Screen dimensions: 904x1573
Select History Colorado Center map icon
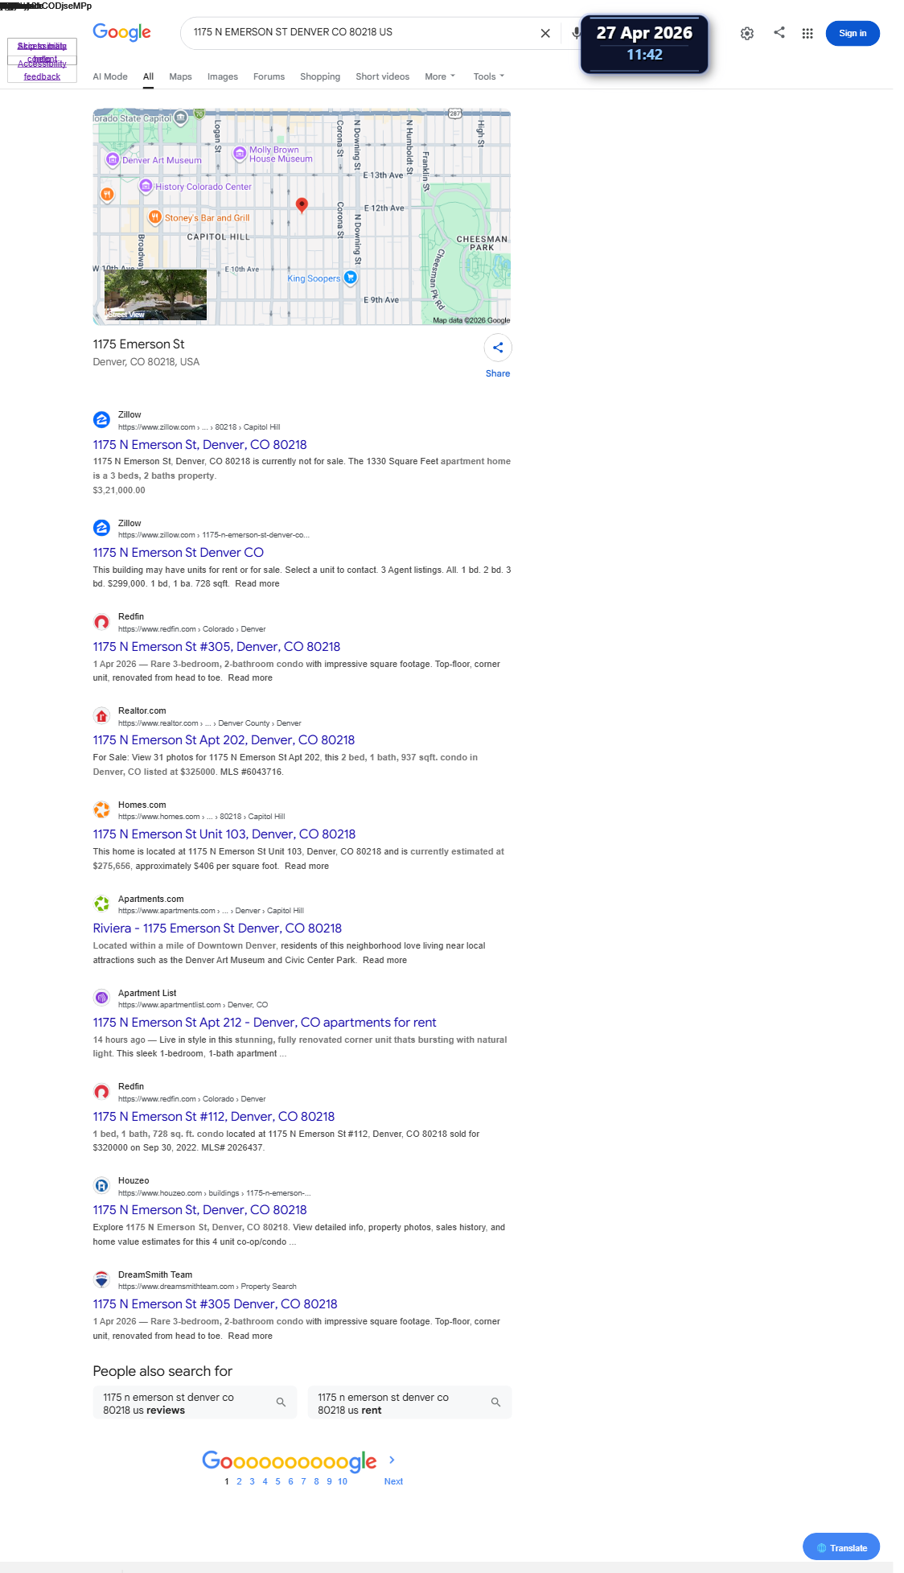click(x=146, y=186)
